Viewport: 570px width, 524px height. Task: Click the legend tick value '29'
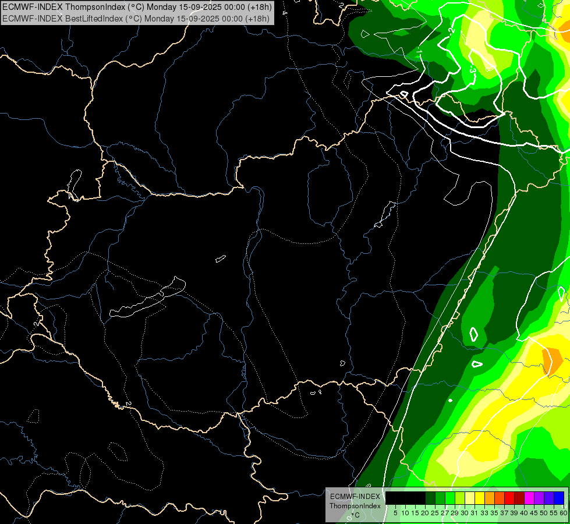point(455,513)
